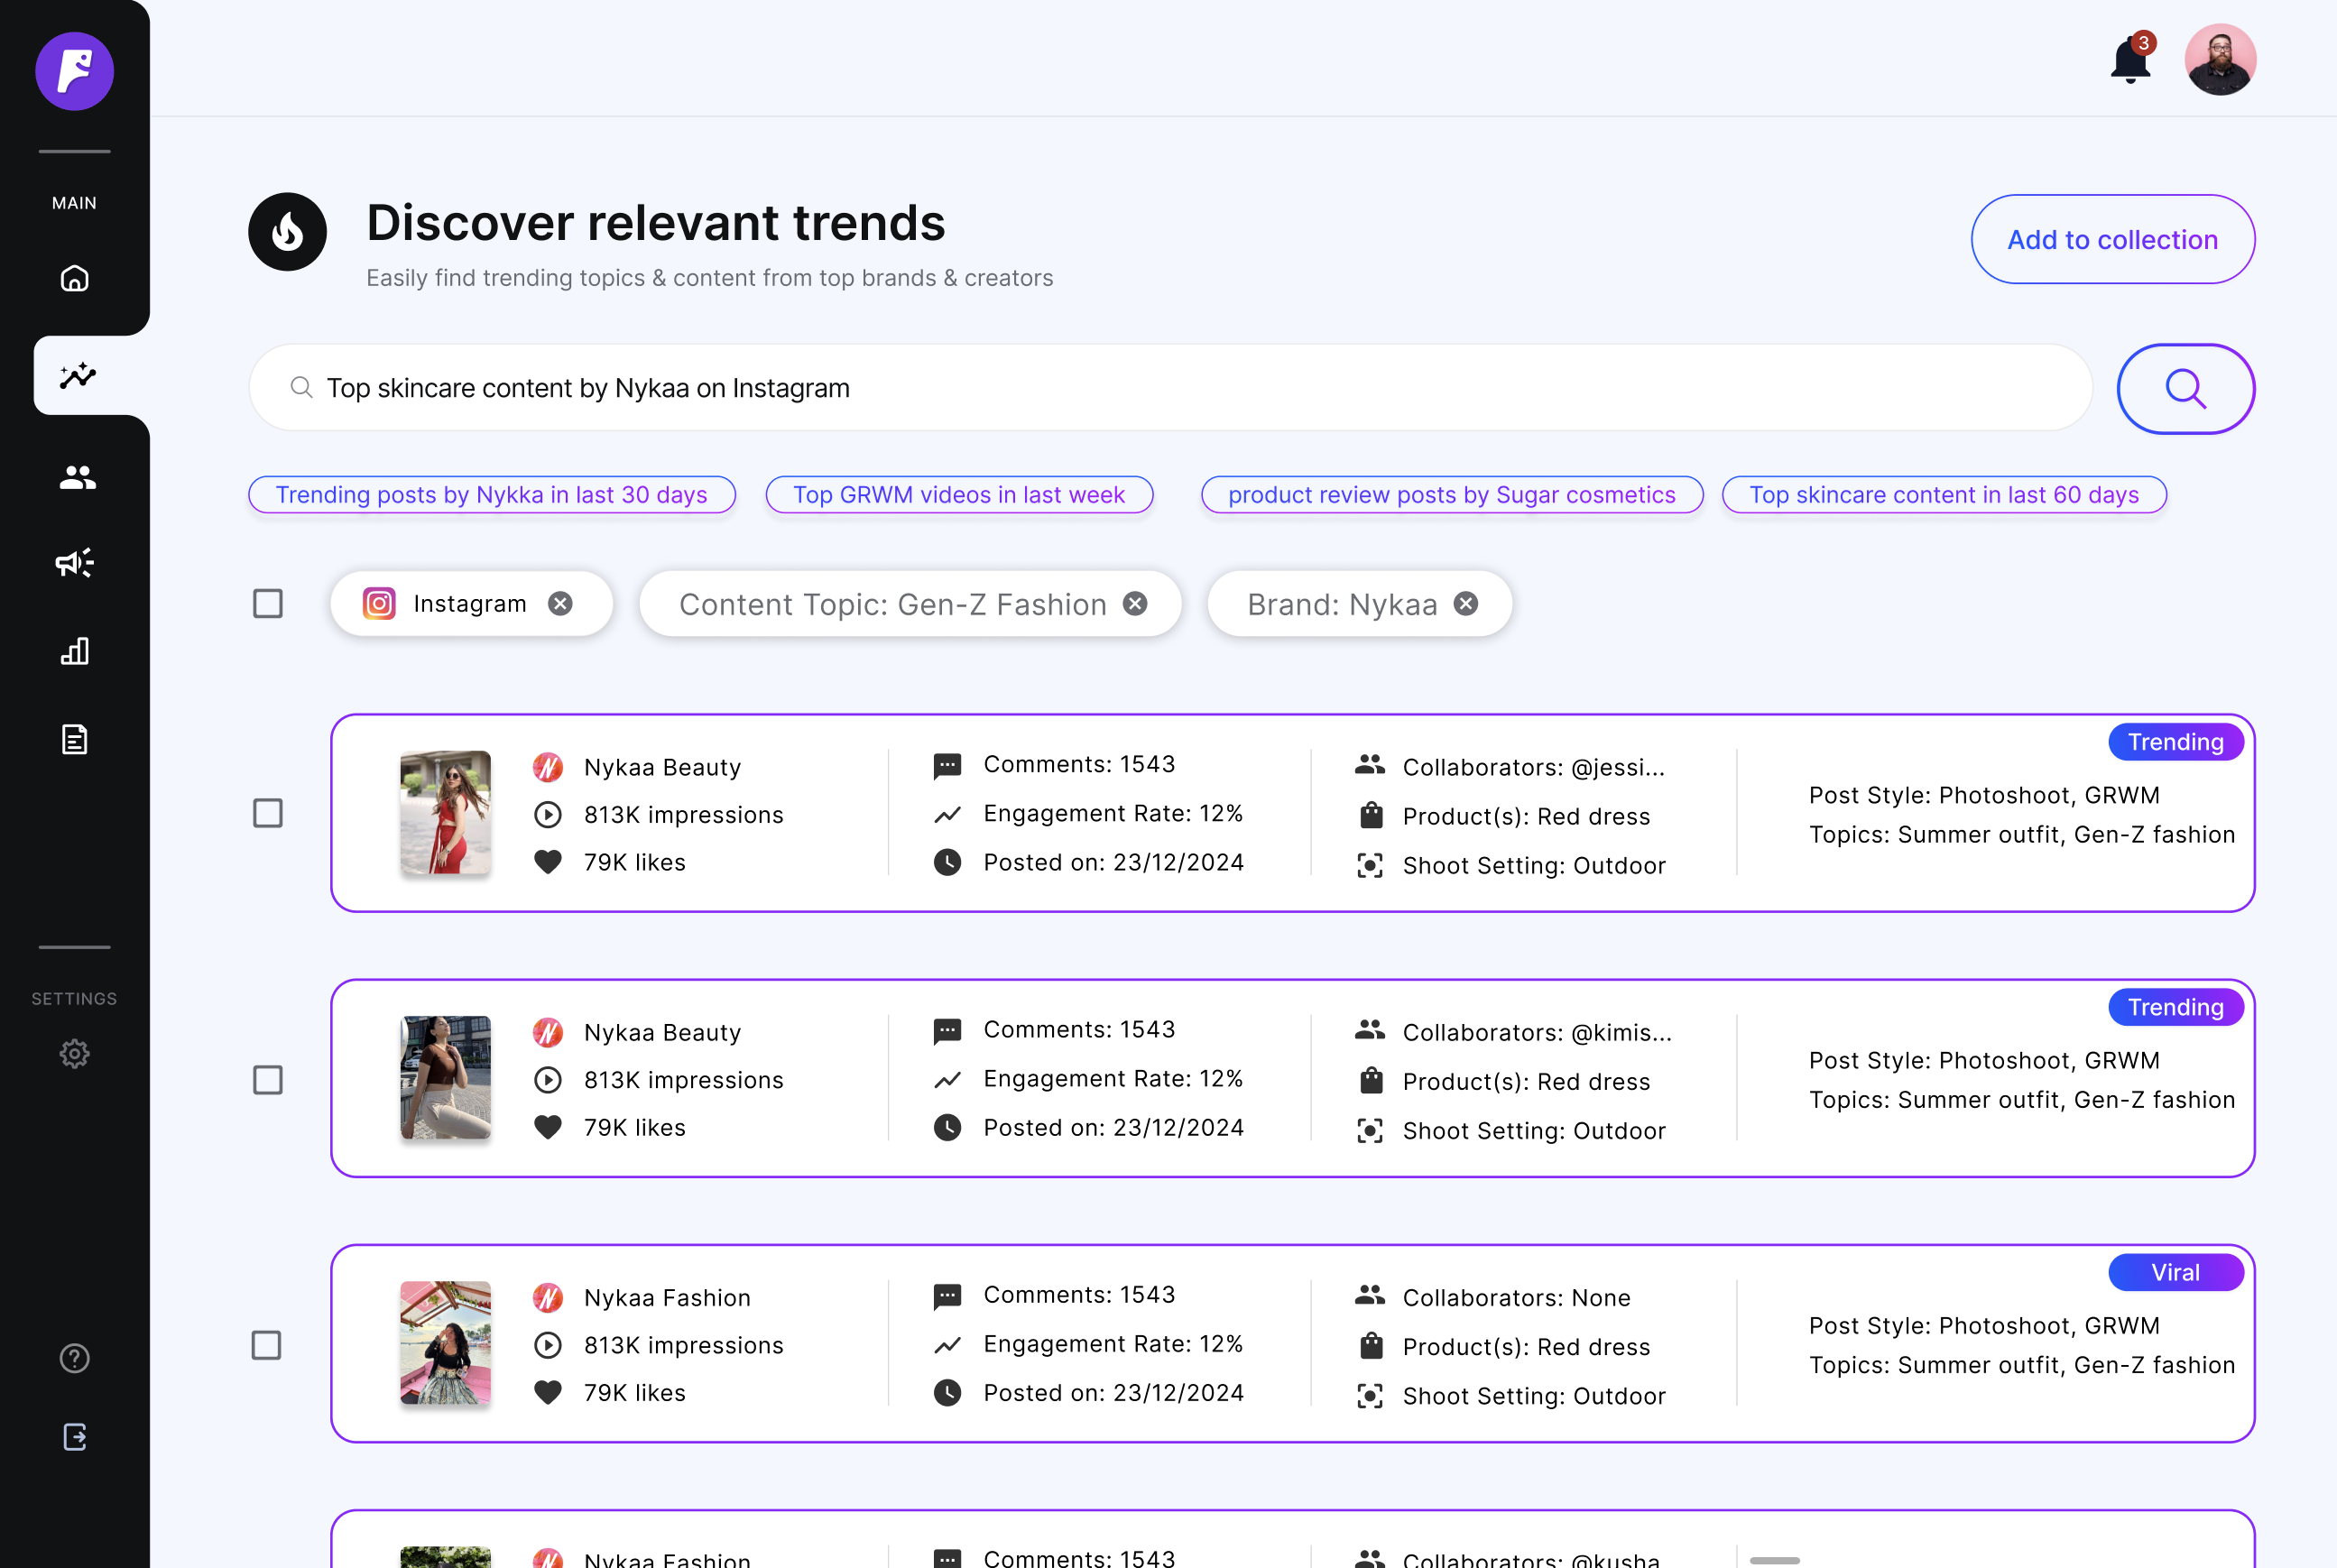This screenshot has width=2337, height=1568.
Task: Click the purple app logo in sidebar
Action: 75,71
